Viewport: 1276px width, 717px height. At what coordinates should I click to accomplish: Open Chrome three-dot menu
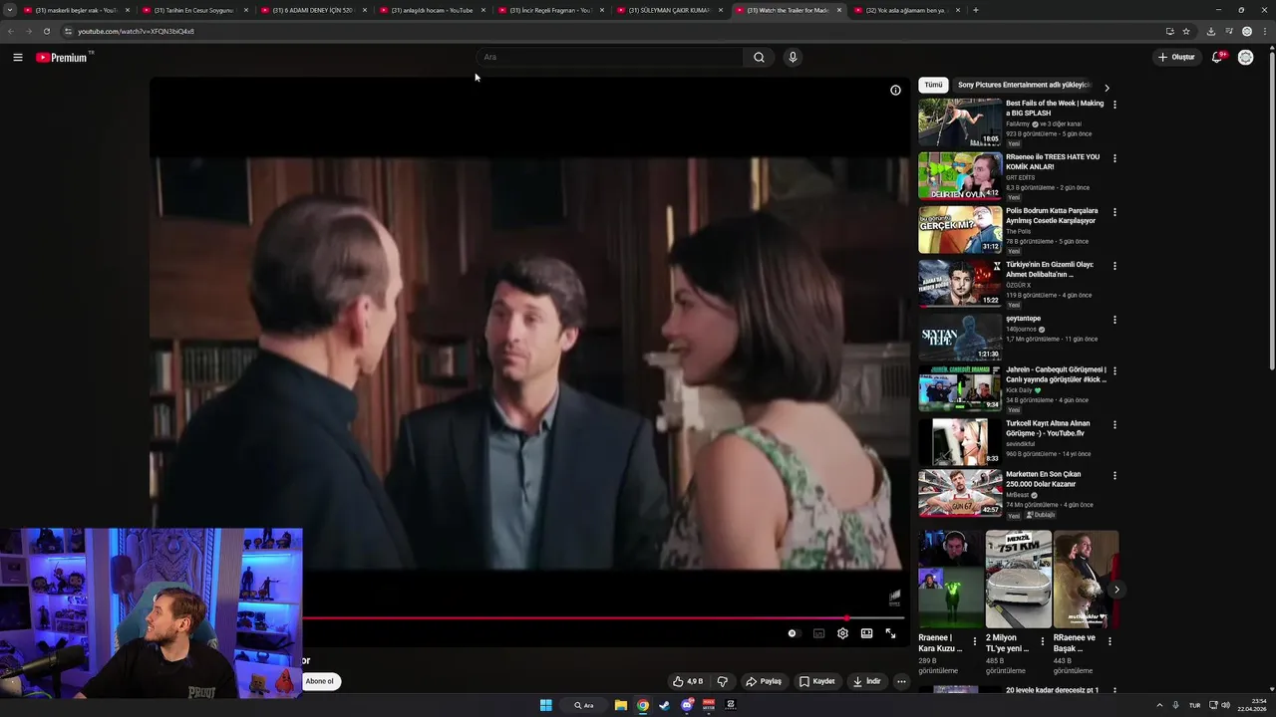[x=1265, y=31]
